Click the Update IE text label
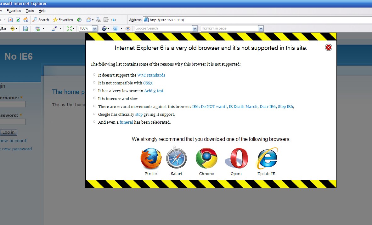 [266, 174]
